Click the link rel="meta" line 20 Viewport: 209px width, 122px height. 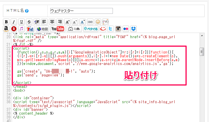click(94, 39)
